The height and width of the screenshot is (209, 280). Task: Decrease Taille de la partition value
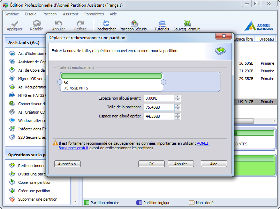click(x=178, y=109)
